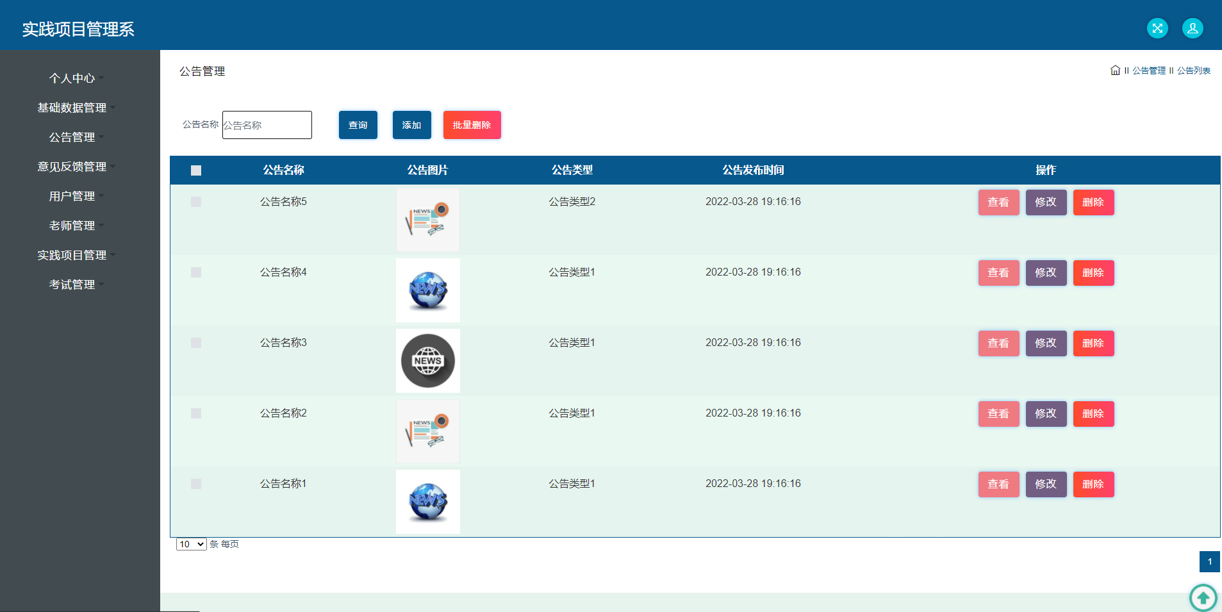Open the per-page count dropdown showing 10
The width and height of the screenshot is (1222, 612).
pos(191,543)
